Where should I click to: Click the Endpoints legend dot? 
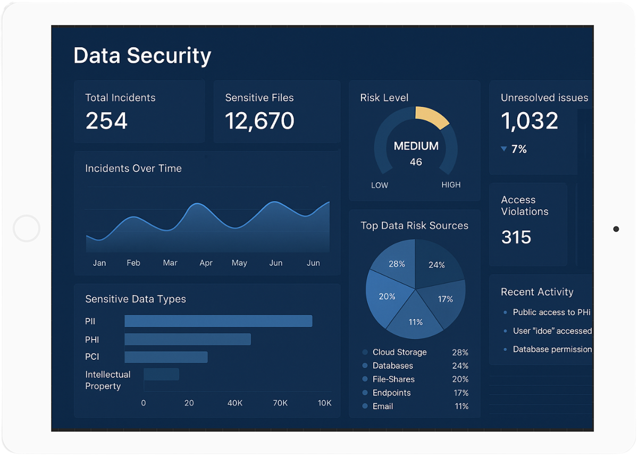[365, 393]
